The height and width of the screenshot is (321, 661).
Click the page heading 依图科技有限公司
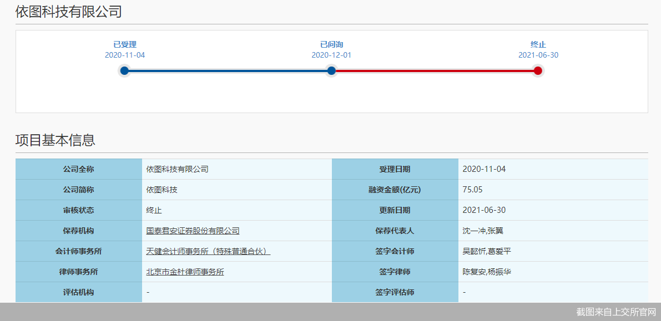(x=68, y=12)
